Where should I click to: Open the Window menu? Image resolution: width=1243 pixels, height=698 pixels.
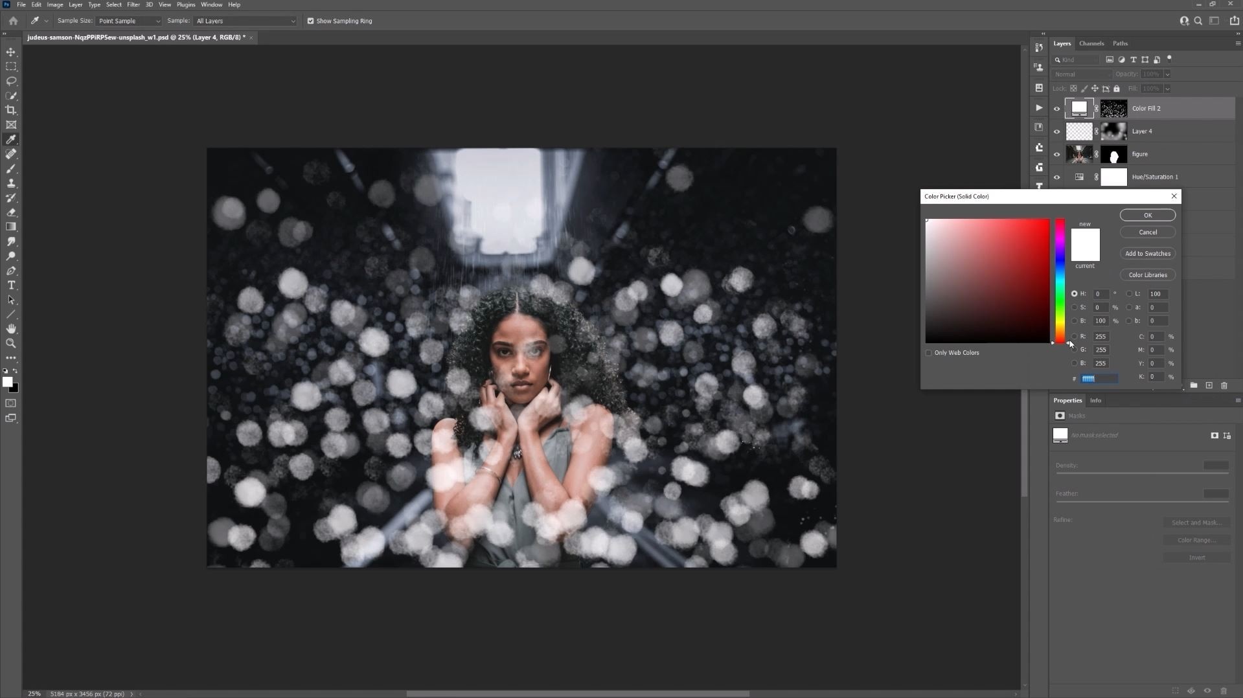click(x=211, y=5)
